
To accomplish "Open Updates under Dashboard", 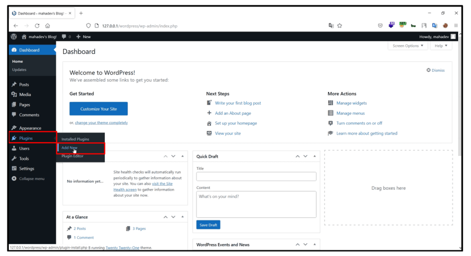I will point(19,69).
